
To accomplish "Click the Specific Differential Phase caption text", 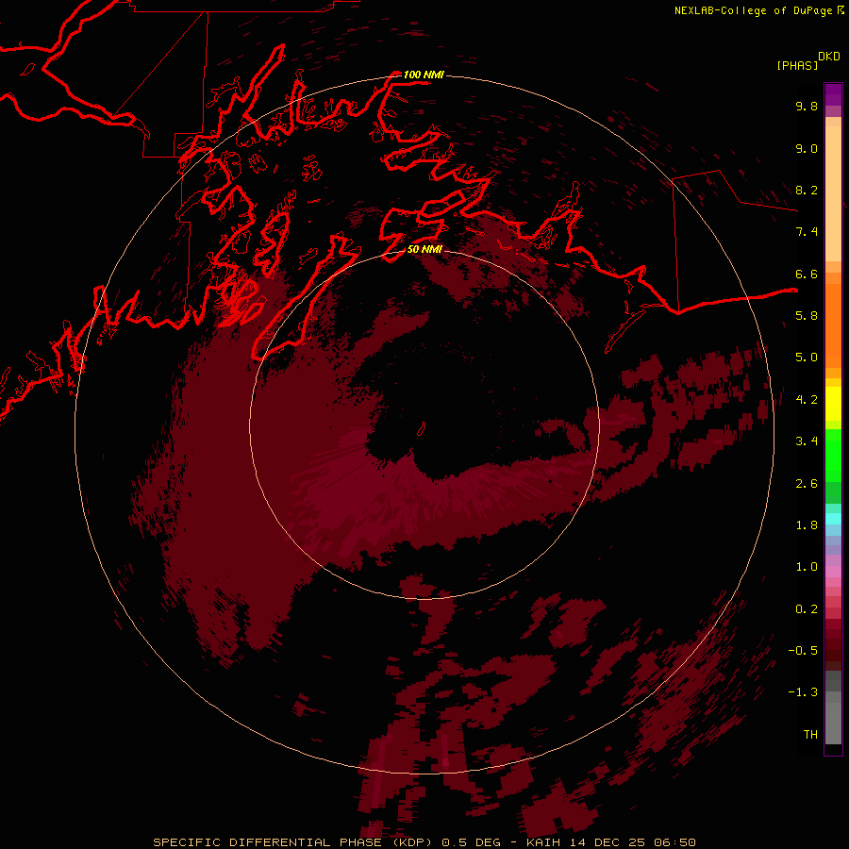I will [424, 842].
